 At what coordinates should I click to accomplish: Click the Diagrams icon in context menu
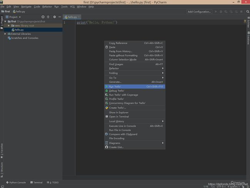[107, 143]
